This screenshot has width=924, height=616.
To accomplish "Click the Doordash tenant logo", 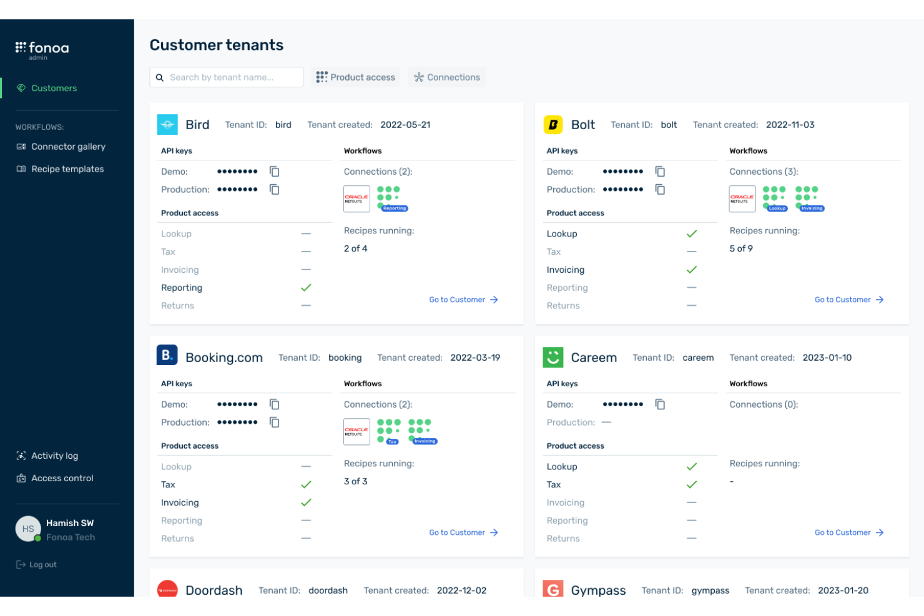I will (x=167, y=589).
